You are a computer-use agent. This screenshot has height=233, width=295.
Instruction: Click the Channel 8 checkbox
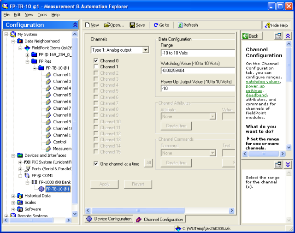[96, 109]
